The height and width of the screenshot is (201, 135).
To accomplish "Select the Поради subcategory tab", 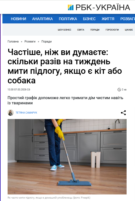I will tap(95, 30).
